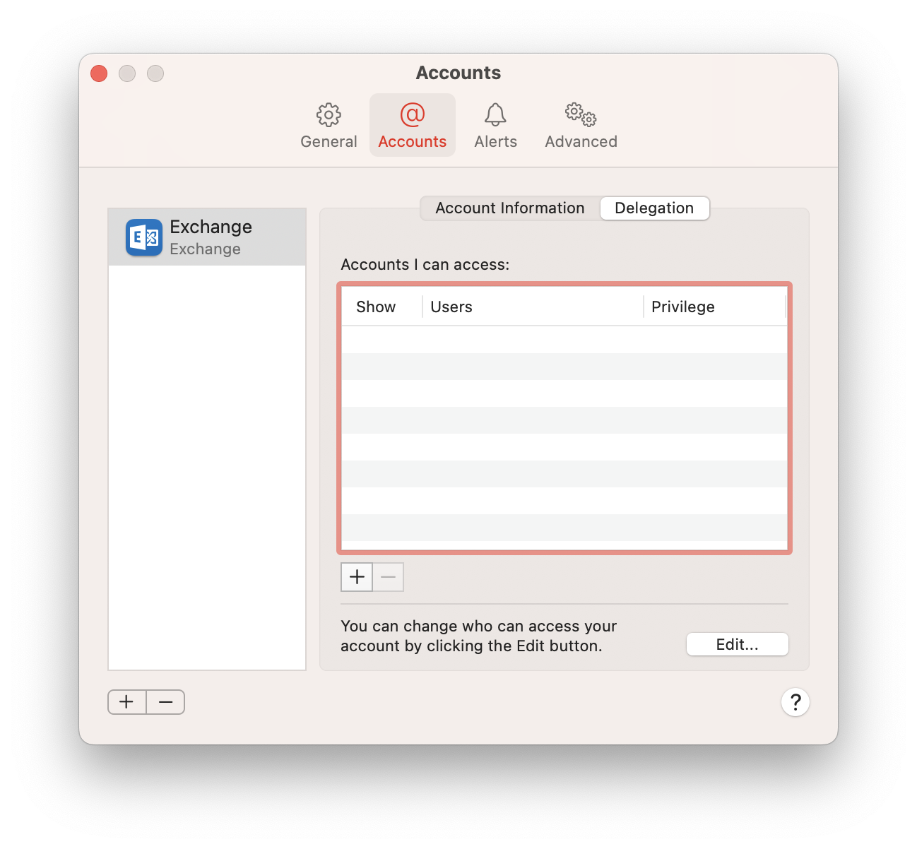Click the gray zoom window button
Image resolution: width=917 pixels, height=849 pixels.
[x=155, y=73]
